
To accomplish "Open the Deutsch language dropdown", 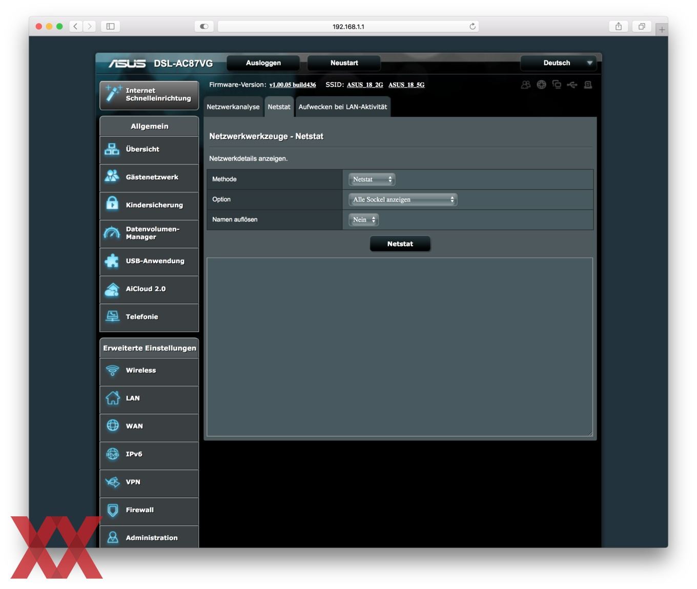I will click(558, 63).
